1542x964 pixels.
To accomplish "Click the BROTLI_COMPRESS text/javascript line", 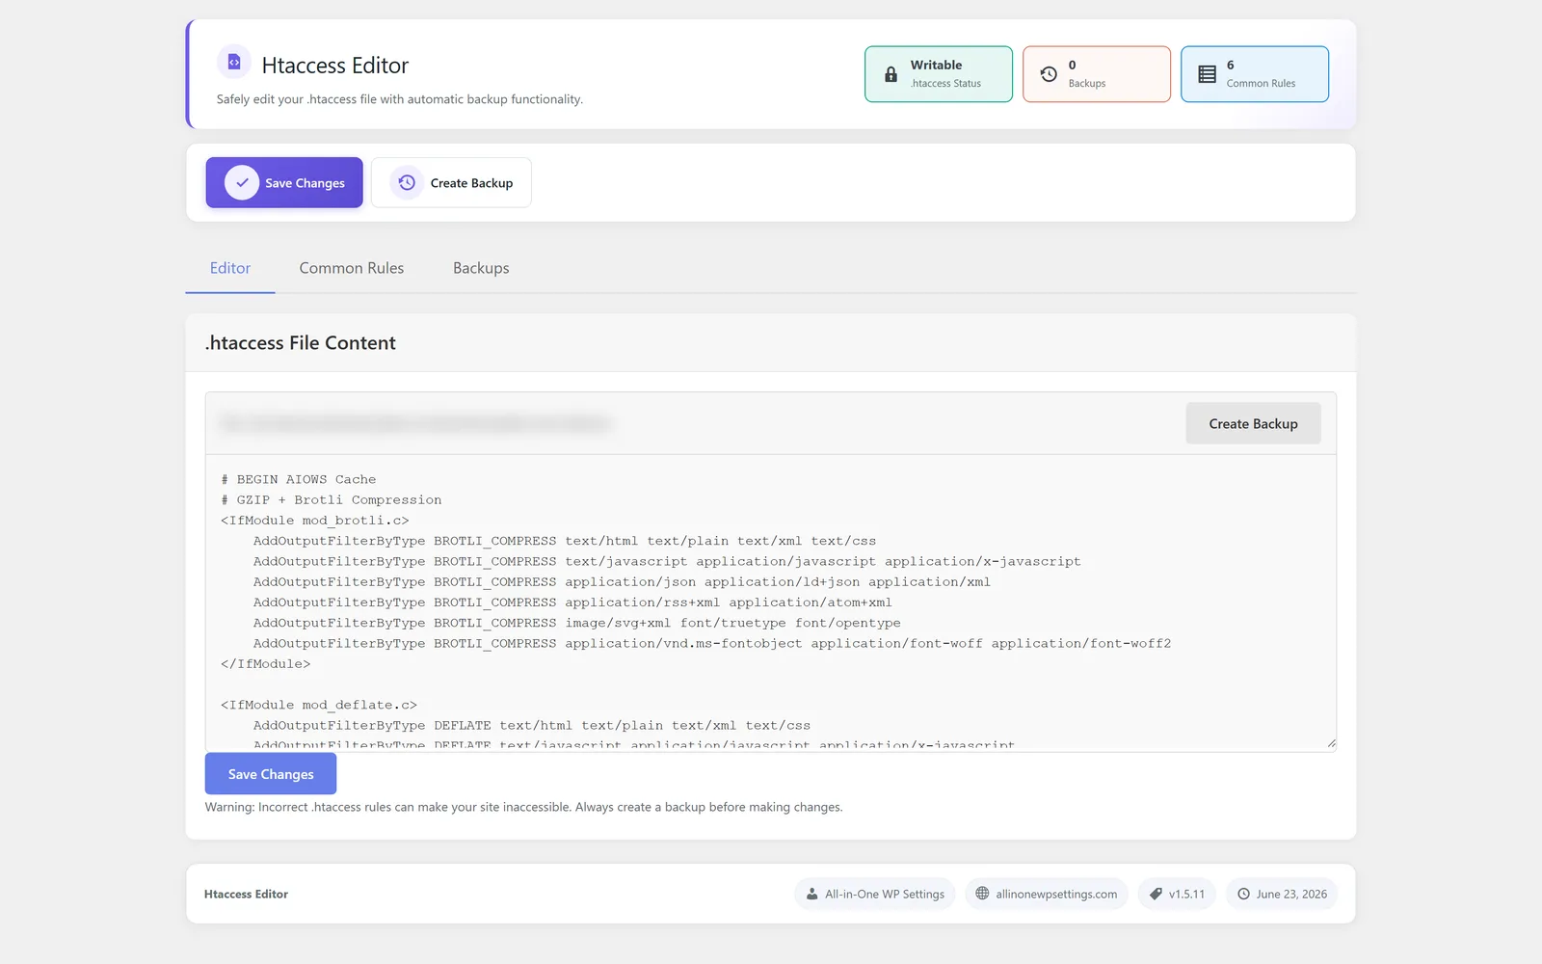I will tap(667, 561).
